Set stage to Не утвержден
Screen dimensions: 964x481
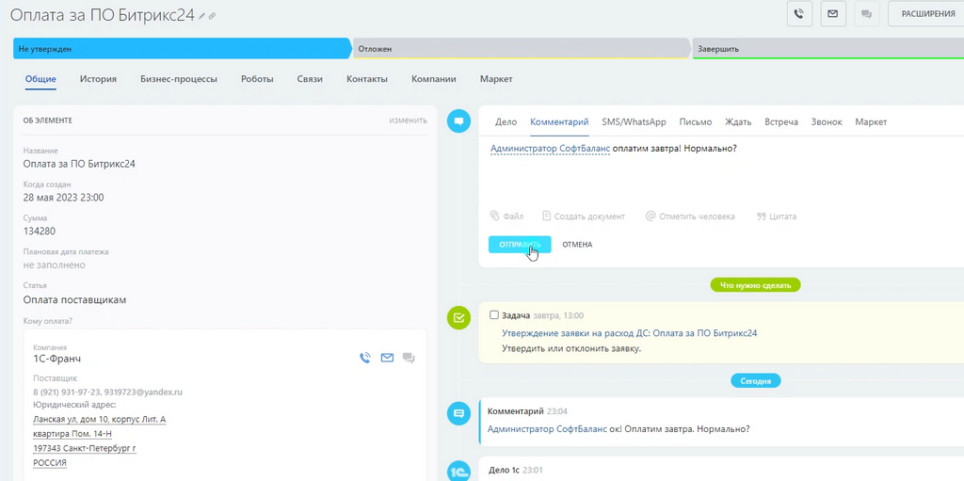tap(182, 49)
